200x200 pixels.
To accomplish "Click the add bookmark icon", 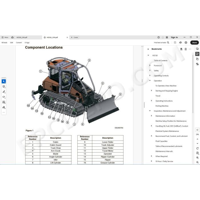I will click(186, 49).
